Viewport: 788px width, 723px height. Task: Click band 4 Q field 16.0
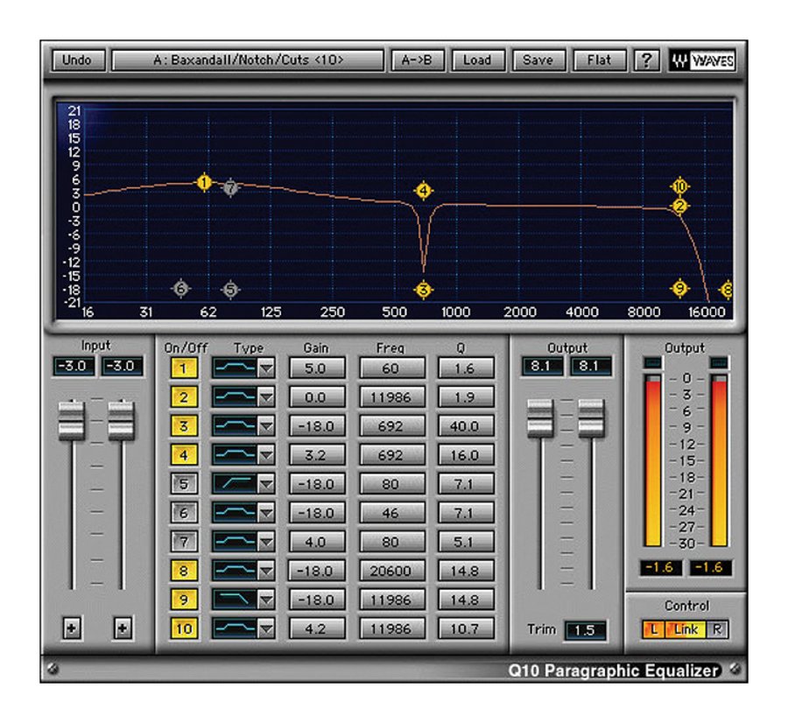[465, 455]
